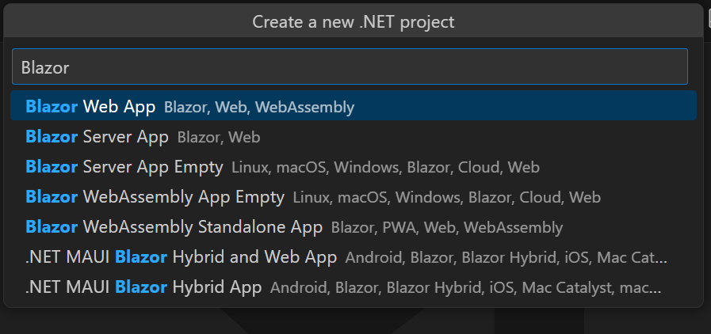711x334 pixels.
Task: Click truncated tags ending in "Mac Catalyst, mac..."
Action: 464,288
